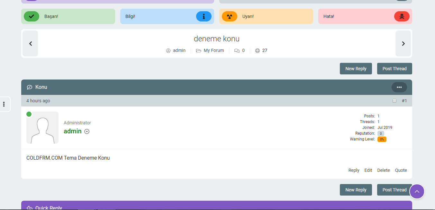Go to previous thread with left chevron
The height and width of the screenshot is (210, 435).
(x=31, y=44)
